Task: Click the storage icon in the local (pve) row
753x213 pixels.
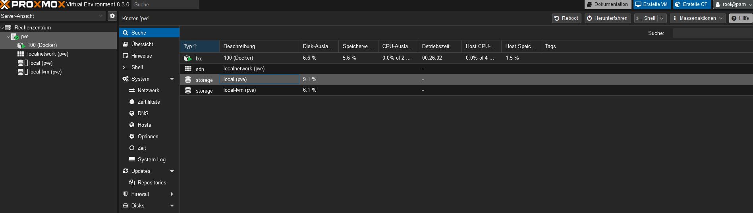Action: 188,79
